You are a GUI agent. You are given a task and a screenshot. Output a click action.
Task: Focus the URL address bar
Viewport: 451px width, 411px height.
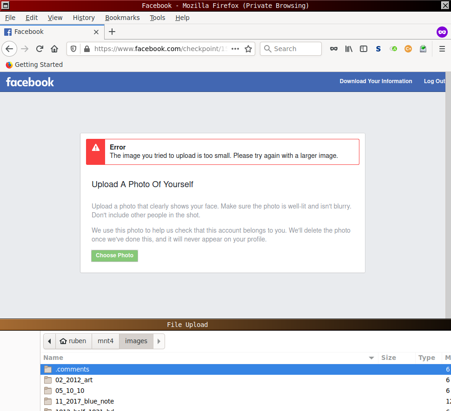[x=161, y=49]
